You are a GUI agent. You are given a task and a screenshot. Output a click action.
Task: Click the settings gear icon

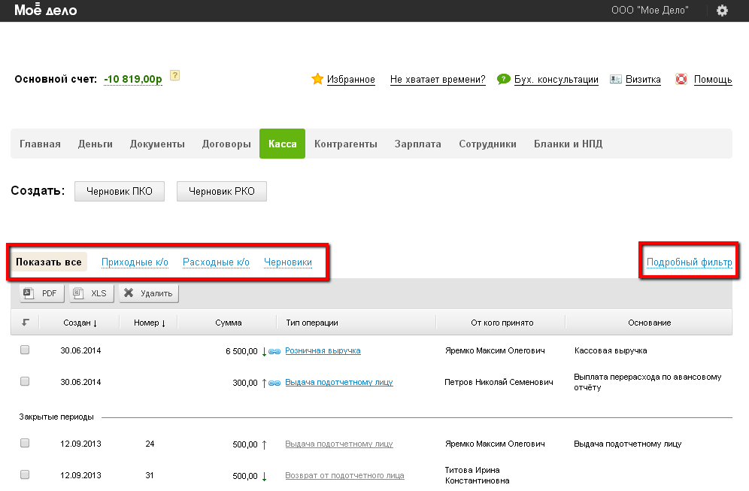click(722, 11)
